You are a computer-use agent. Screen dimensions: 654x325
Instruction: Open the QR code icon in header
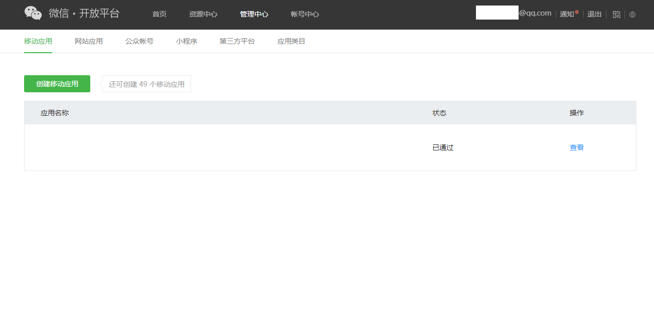616,15
